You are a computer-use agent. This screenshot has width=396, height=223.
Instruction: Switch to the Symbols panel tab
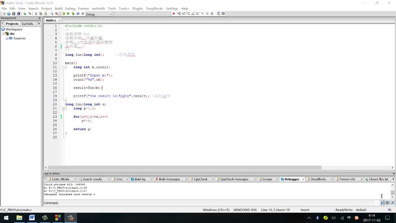(27, 24)
